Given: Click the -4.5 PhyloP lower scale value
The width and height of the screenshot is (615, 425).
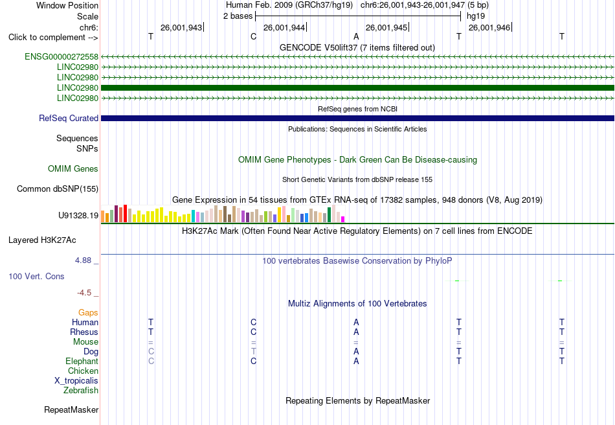Looking at the screenshot, I should click(84, 292).
